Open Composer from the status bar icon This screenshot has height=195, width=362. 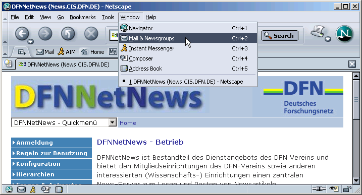click(46, 189)
